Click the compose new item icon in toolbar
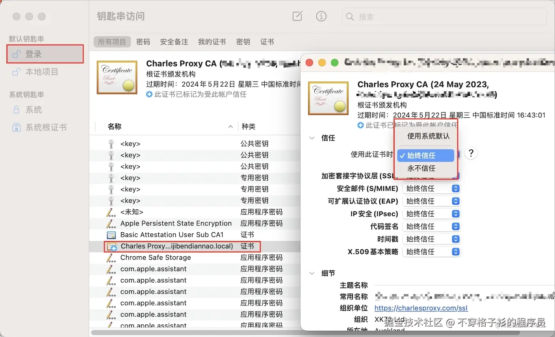555x337 pixels. coord(297,16)
